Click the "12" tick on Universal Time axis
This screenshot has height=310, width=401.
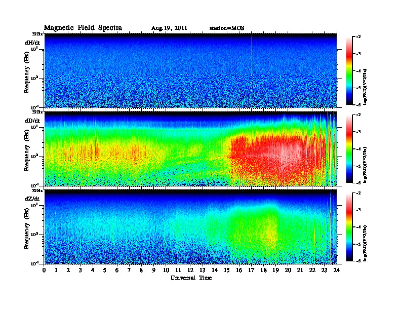pyautogui.click(x=190, y=270)
